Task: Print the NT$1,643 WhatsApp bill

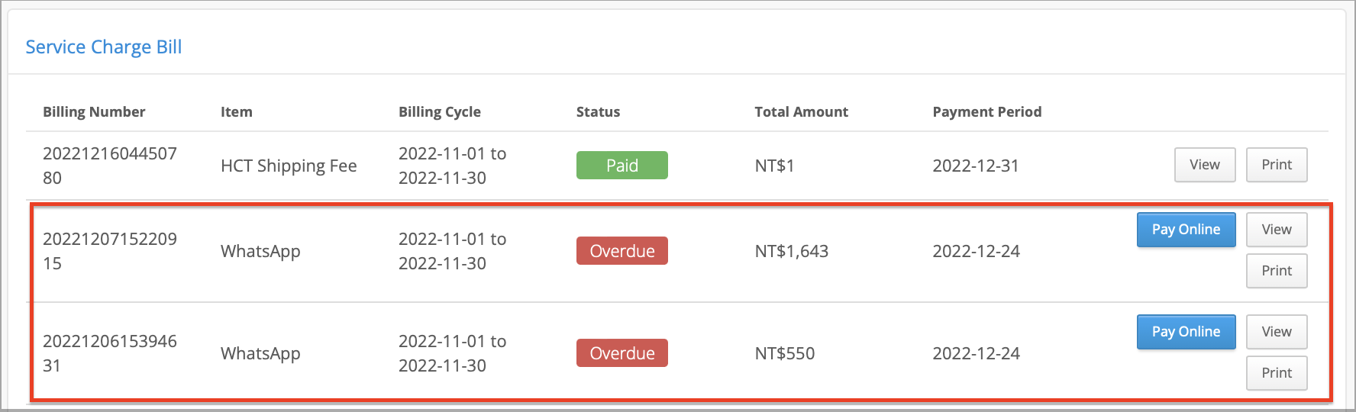Action: tap(1277, 271)
